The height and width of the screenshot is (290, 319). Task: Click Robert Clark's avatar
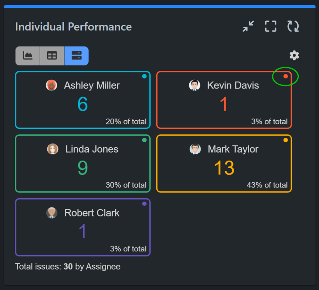52,213
